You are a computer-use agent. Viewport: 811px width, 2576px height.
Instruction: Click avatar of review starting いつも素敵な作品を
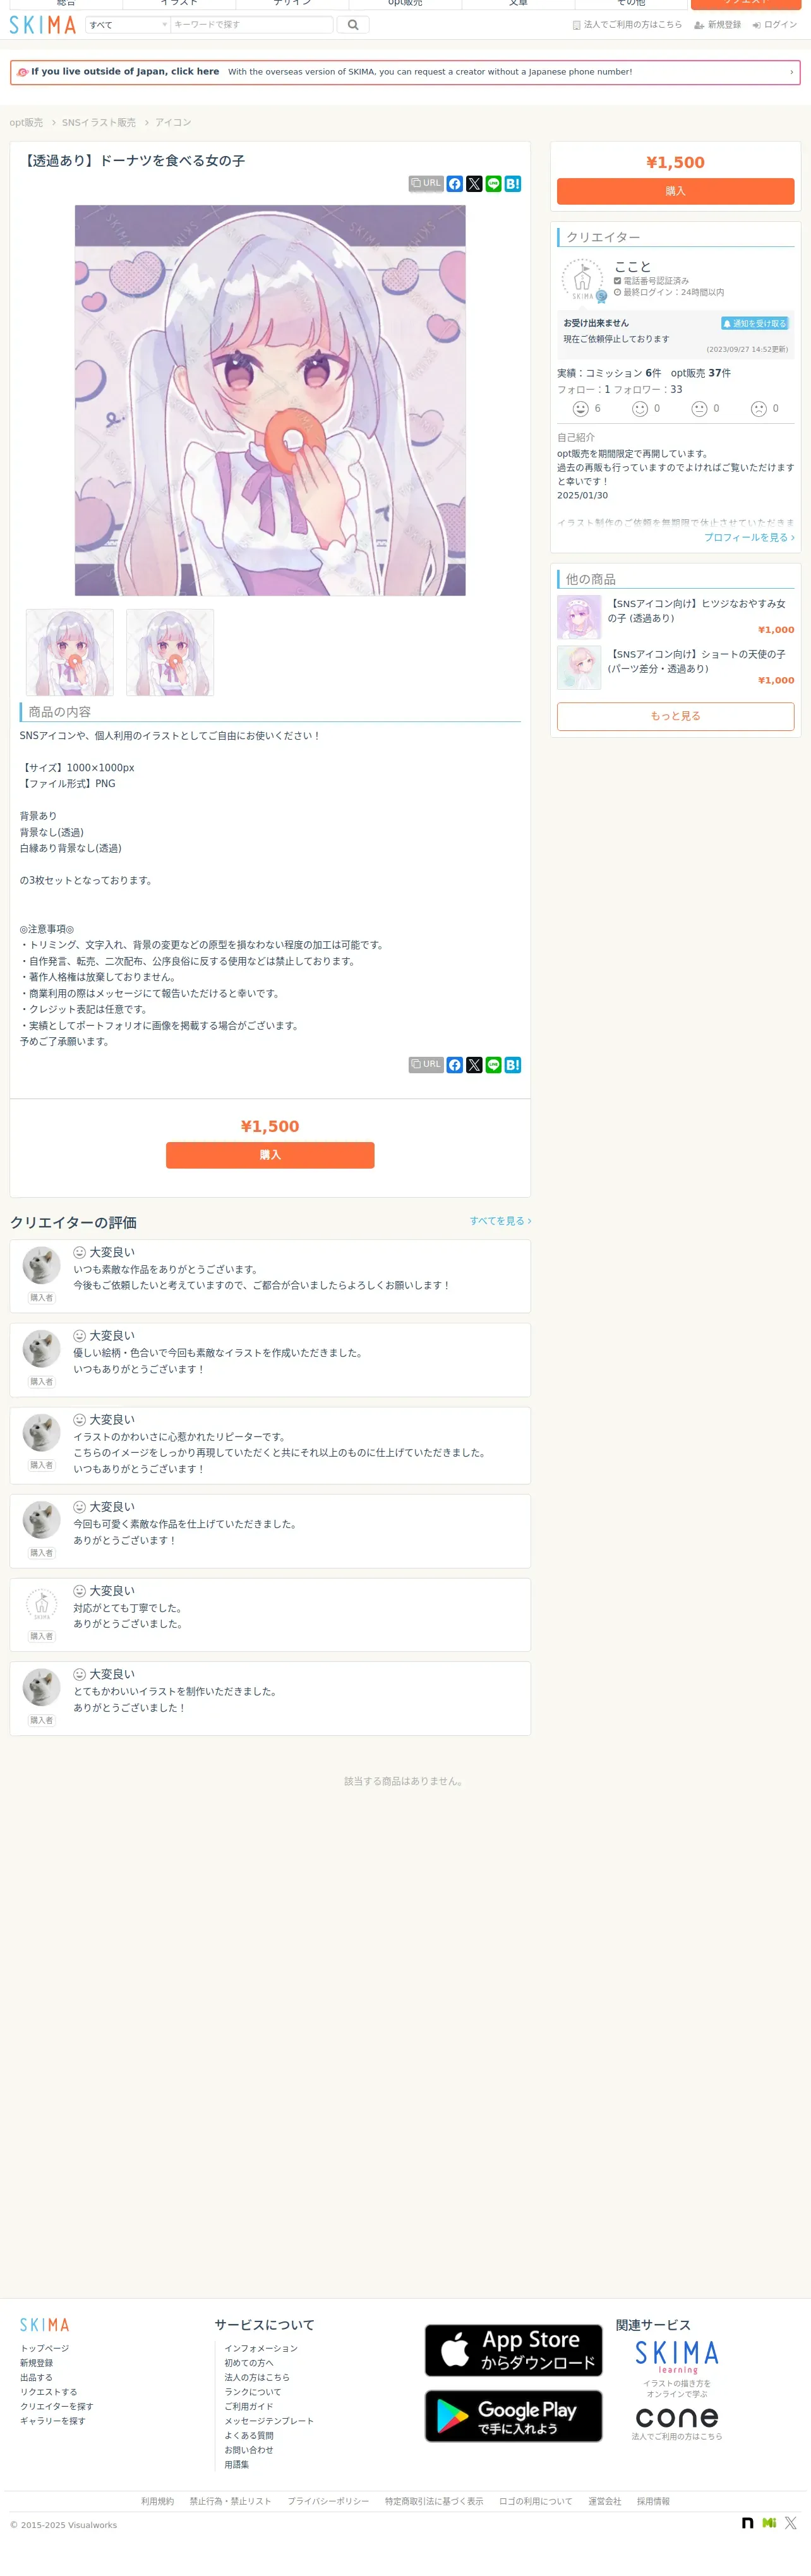[x=42, y=1266]
